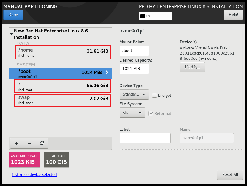Click the Label input field
This screenshot has height=186, width=247.
tap(145, 138)
